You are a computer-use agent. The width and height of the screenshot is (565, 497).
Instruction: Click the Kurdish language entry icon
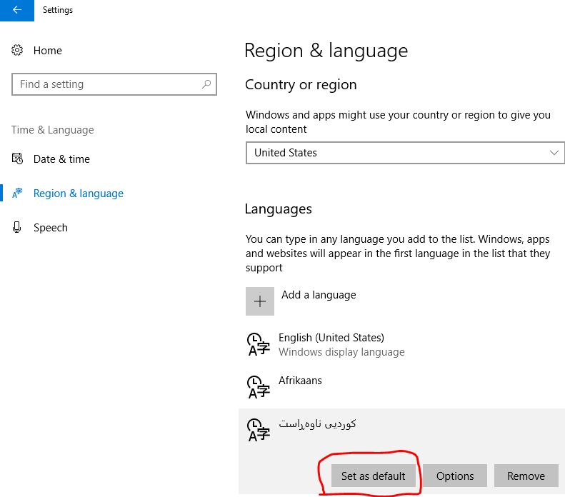(259, 430)
